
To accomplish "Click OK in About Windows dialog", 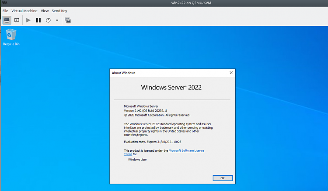I will tap(223, 178).
